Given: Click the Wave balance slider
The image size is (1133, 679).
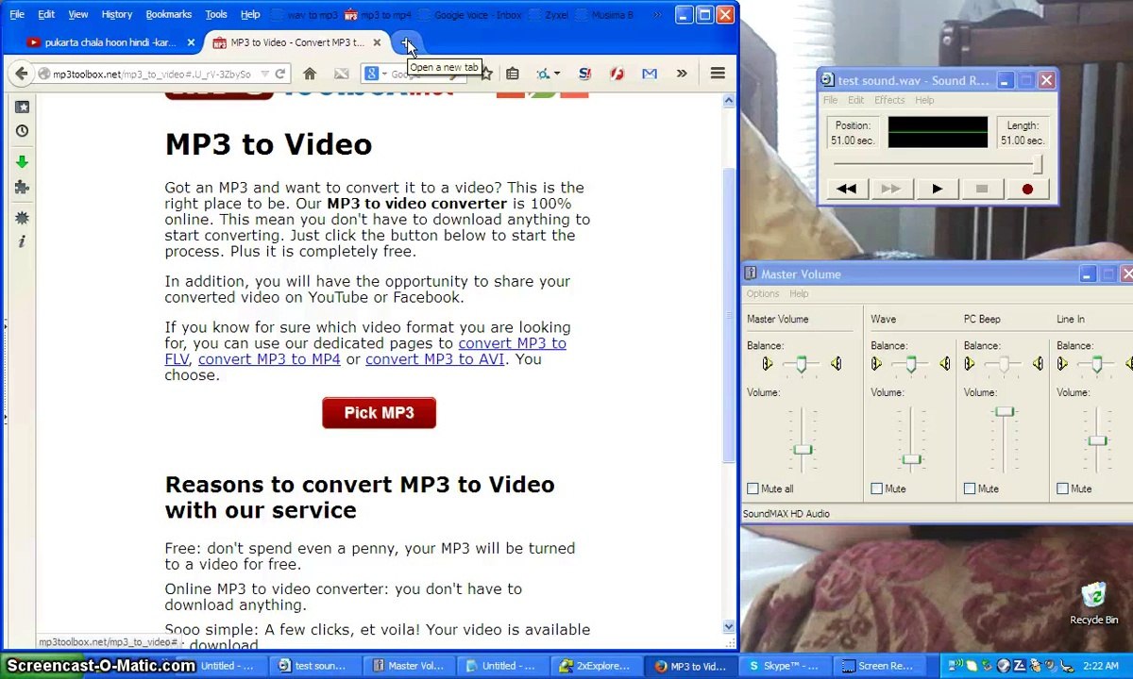Looking at the screenshot, I should coord(910,364).
